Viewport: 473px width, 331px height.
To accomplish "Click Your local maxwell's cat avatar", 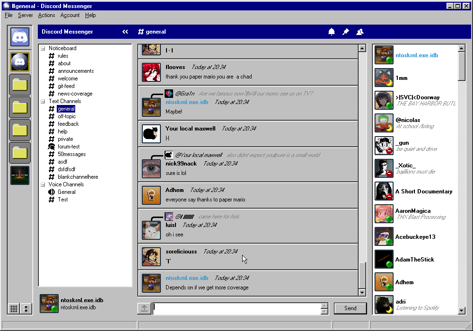I will pyautogui.click(x=151, y=134).
